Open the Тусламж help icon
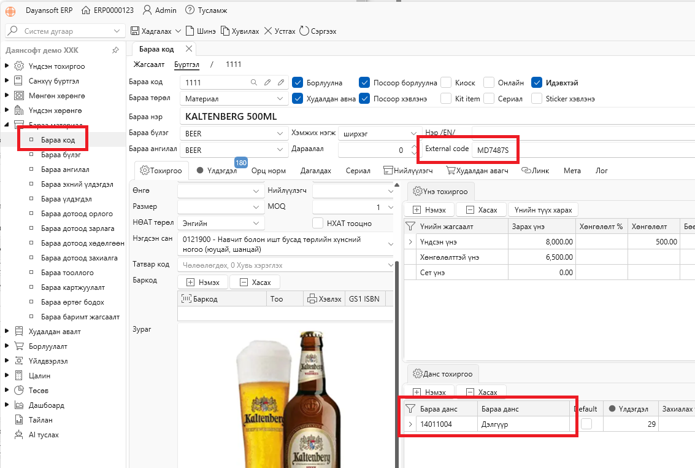Image resolution: width=695 pixels, height=468 pixels. 190,10
